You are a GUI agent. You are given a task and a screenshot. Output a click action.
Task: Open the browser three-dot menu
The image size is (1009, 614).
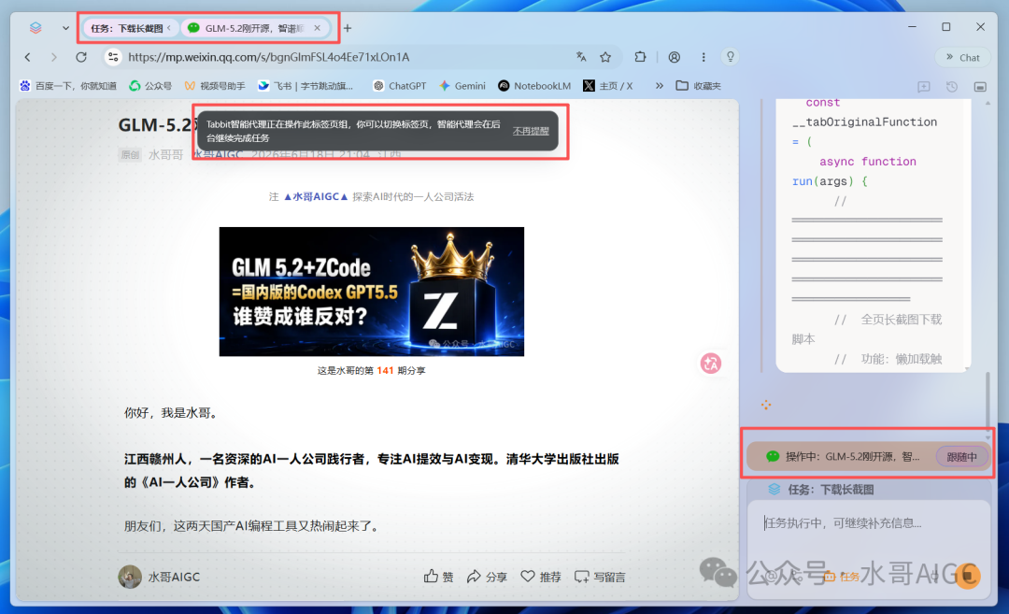[703, 57]
